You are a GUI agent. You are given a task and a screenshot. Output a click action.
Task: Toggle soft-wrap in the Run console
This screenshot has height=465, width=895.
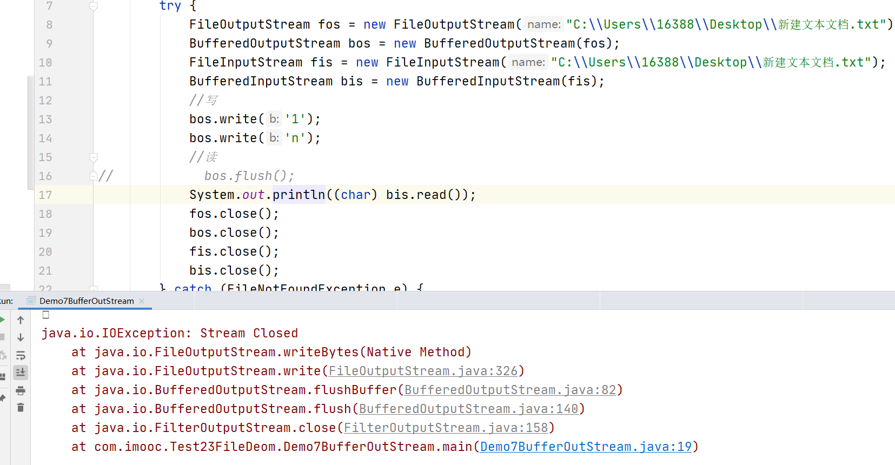pyautogui.click(x=21, y=355)
